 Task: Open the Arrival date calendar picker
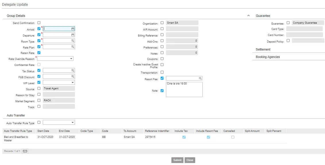pyautogui.click(x=73, y=29)
